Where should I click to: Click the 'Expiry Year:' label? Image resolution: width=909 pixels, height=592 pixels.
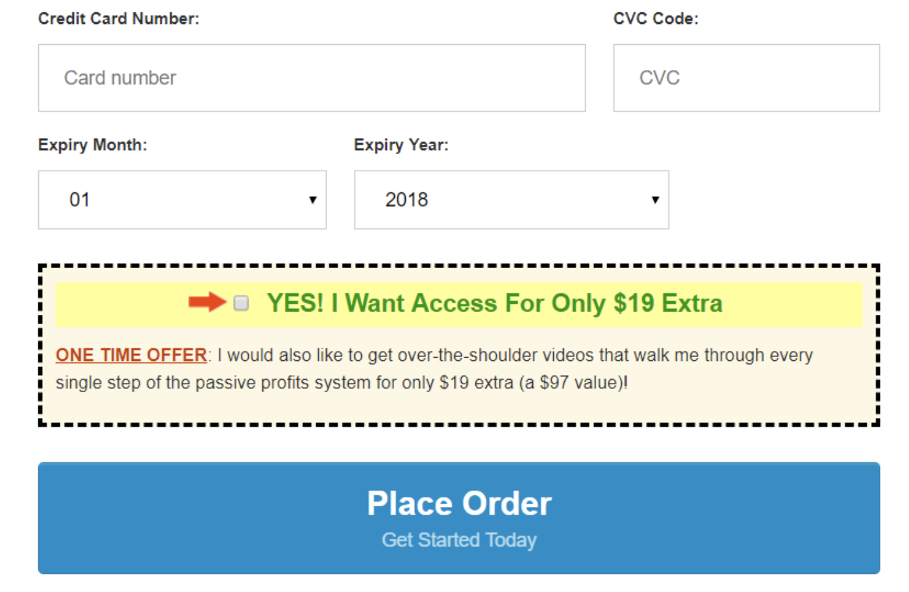(401, 145)
